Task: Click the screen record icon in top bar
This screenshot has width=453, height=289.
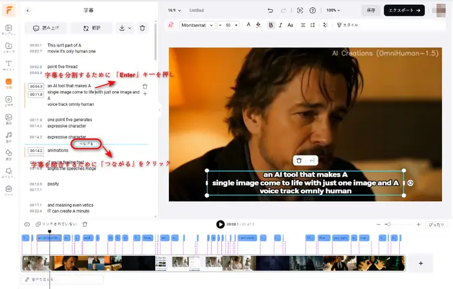Action: (x=300, y=10)
